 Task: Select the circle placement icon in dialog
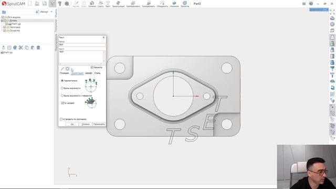(67, 69)
